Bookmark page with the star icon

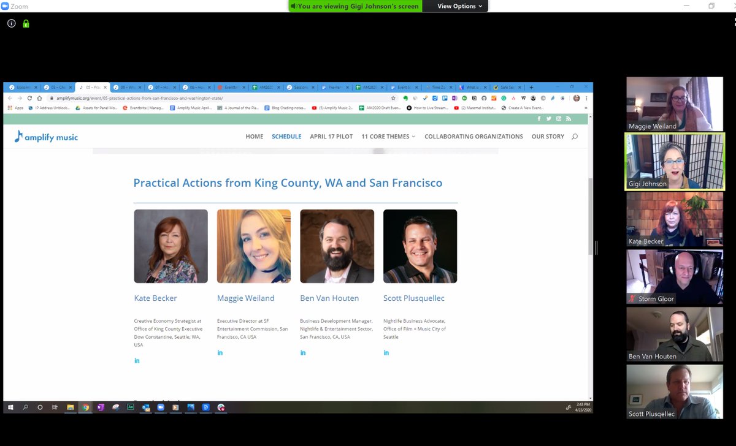pos(393,98)
